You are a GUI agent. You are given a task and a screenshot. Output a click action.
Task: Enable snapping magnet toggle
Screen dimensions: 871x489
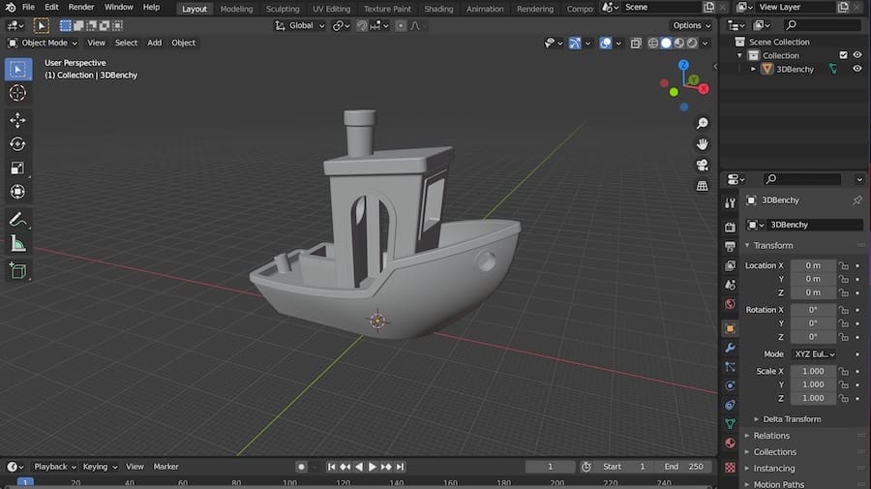click(x=362, y=25)
